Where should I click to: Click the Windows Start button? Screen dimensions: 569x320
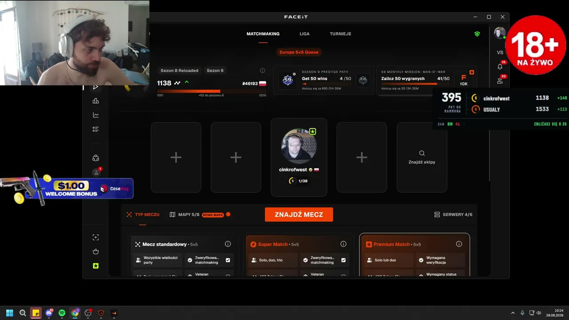pos(10,313)
